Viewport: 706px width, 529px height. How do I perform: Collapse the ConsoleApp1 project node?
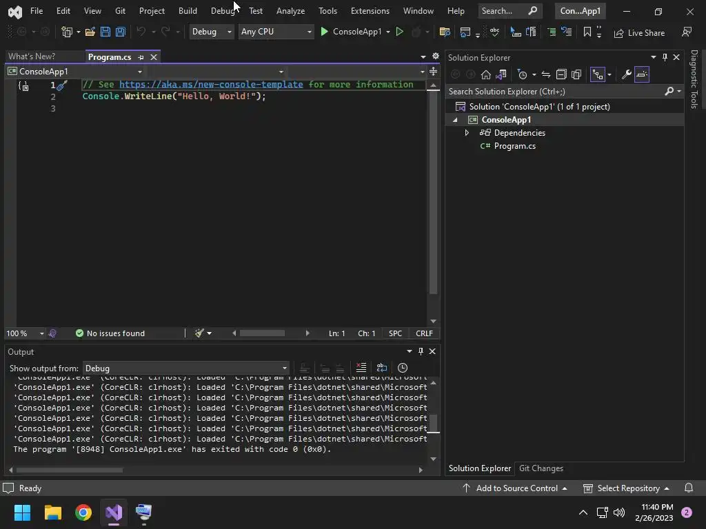point(455,120)
